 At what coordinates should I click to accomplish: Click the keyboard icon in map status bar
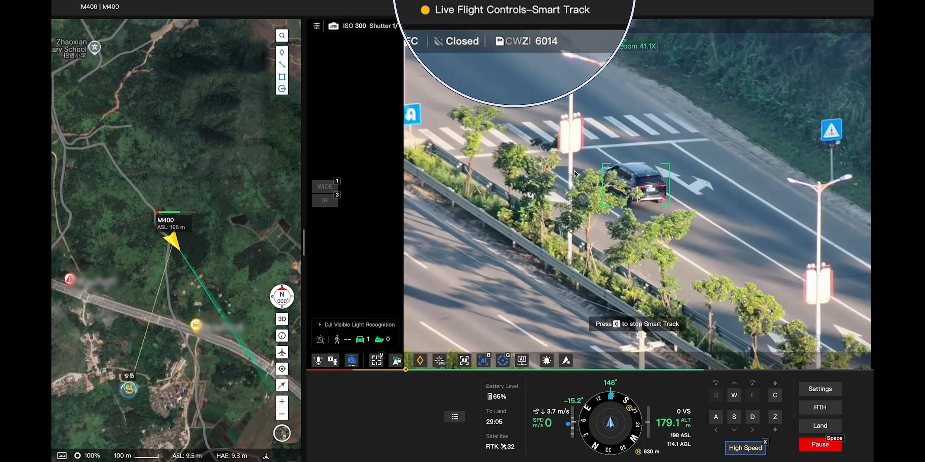point(62,455)
